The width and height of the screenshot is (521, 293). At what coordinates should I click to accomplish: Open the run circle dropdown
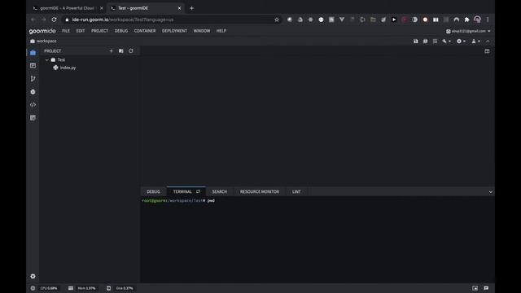pyautogui.click(x=461, y=42)
